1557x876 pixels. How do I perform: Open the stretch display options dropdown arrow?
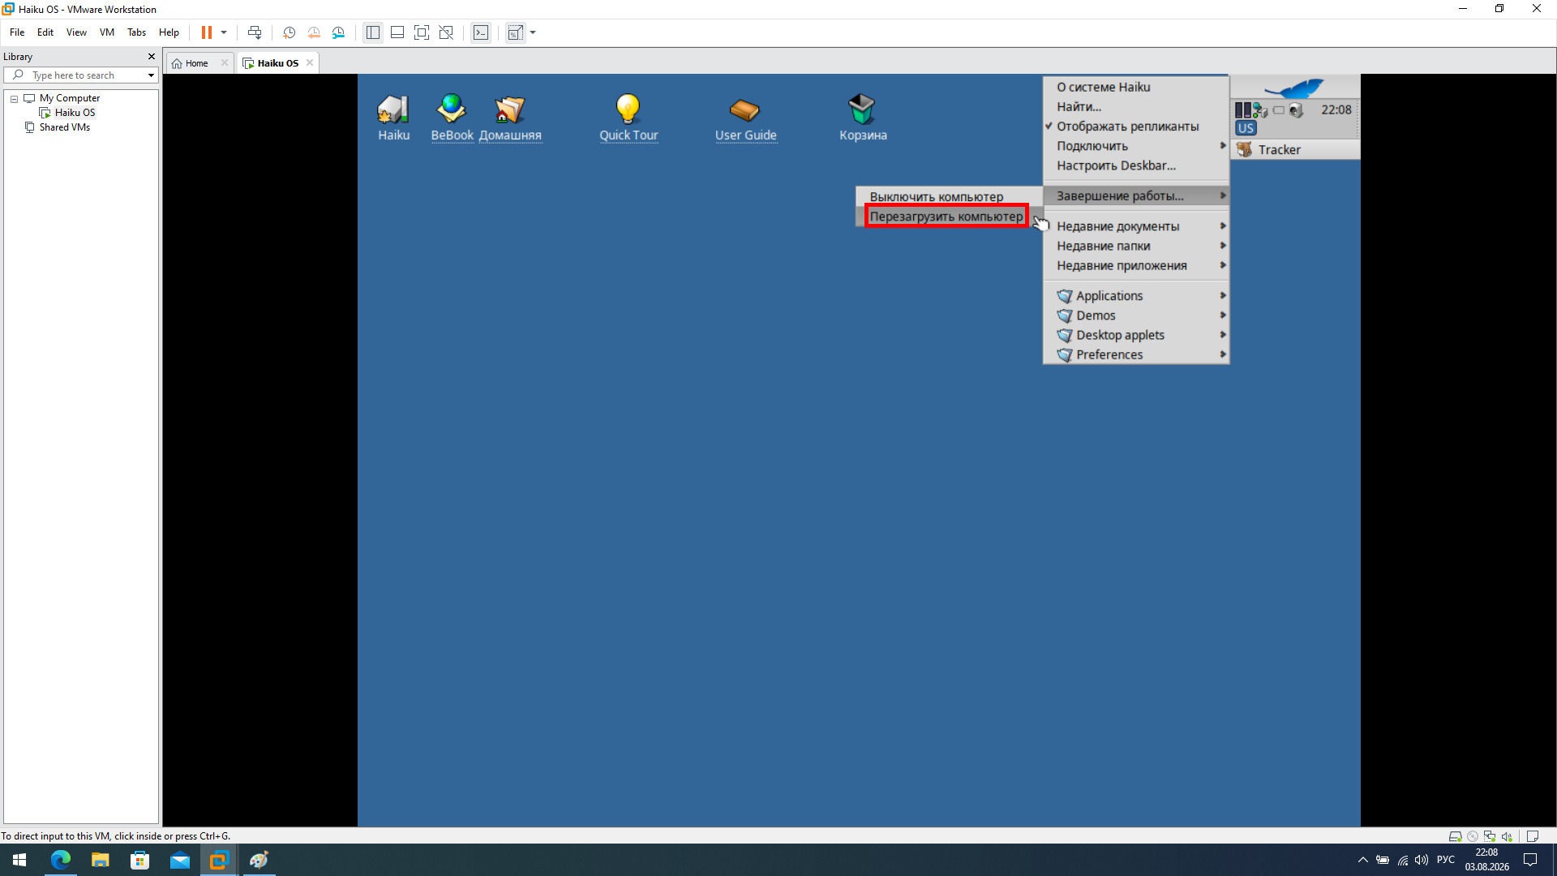(x=533, y=32)
